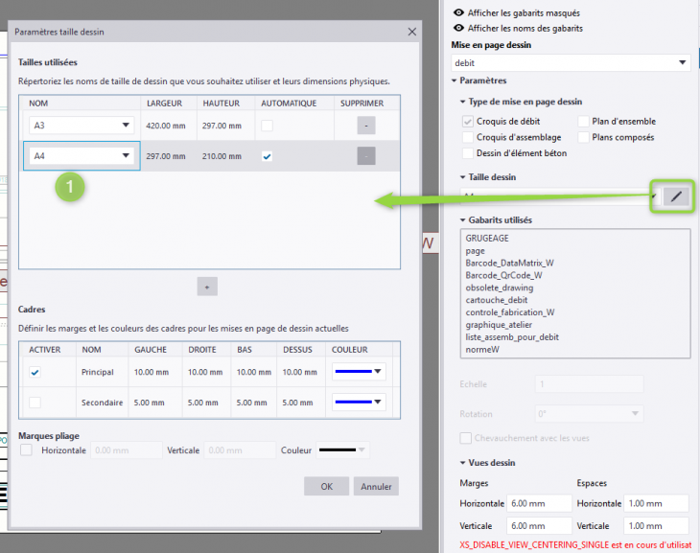The width and height of the screenshot is (700, 553).
Task: Tick Chevauchement avec les vues checkbox
Action: [x=466, y=438]
